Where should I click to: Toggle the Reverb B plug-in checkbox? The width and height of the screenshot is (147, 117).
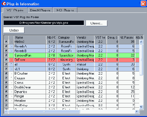(6, 51)
